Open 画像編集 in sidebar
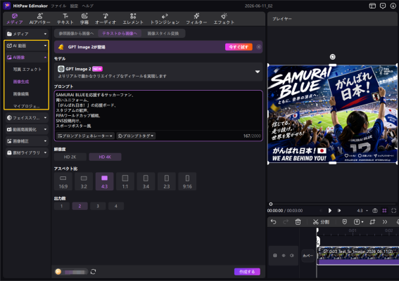 [21, 94]
